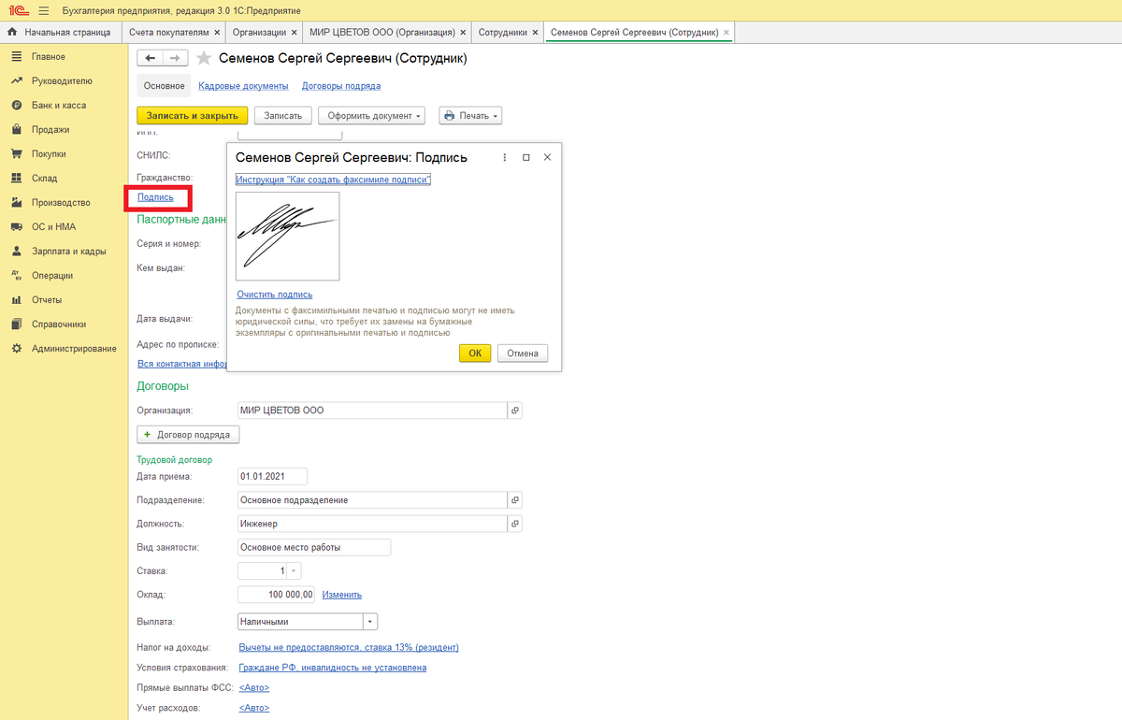Click the Договор подряда add button

point(189,435)
